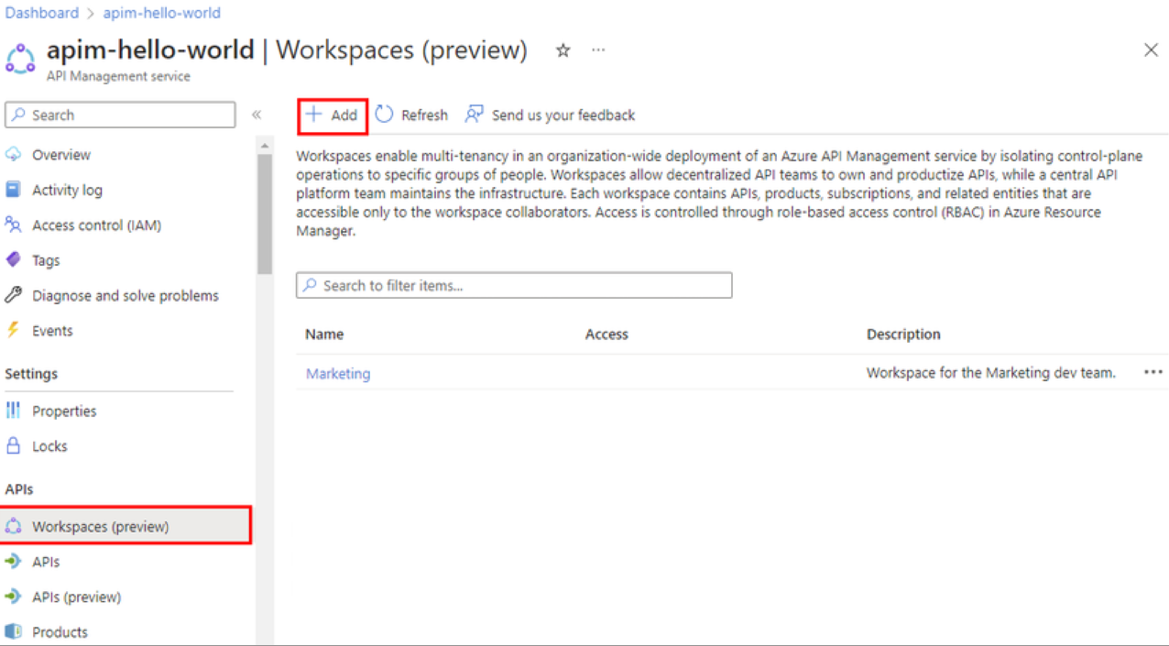Click the plus icon beside Add
This screenshot has width=1169, height=646.
pos(314,115)
